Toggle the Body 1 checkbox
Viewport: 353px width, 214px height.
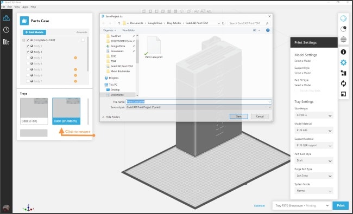[x=28, y=46]
